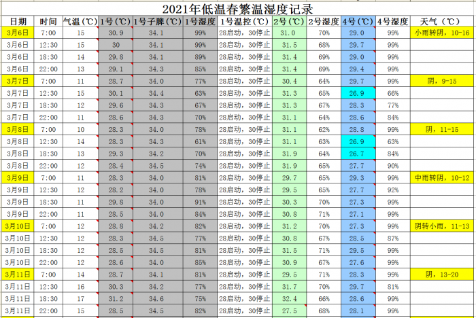Click the 34.6 value in 1号子脾 column

(x=156, y=298)
